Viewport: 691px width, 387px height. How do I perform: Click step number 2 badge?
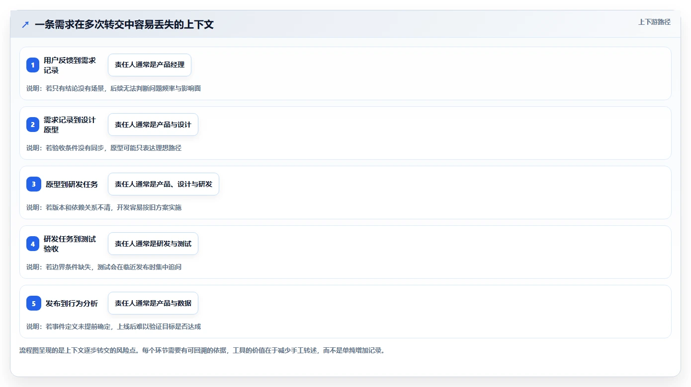tap(33, 125)
